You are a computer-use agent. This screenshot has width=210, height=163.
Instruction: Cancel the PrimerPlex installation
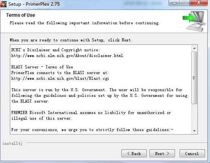click(192, 154)
